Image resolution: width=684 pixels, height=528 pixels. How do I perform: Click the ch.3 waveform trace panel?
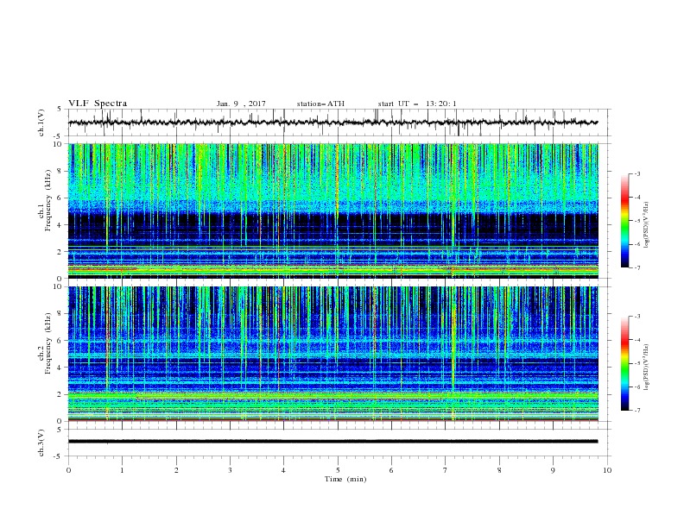[x=339, y=443]
